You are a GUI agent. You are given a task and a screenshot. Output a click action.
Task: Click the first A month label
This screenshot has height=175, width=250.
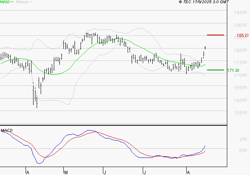28,172
